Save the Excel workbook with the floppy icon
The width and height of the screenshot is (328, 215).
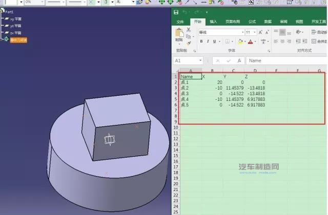(x=176, y=12)
